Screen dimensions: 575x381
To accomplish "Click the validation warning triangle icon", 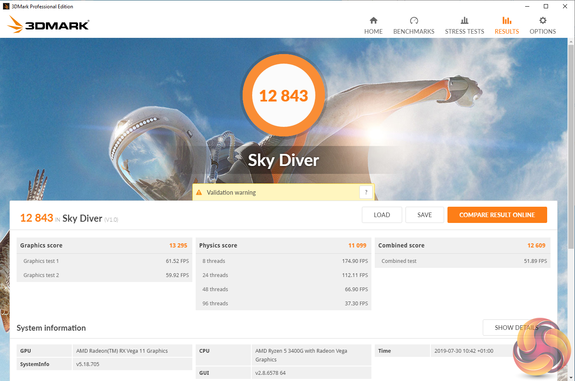I will pyautogui.click(x=199, y=193).
